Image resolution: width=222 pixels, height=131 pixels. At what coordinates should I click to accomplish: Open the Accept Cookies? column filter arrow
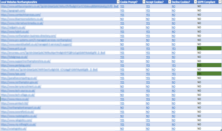(x=170, y=2)
